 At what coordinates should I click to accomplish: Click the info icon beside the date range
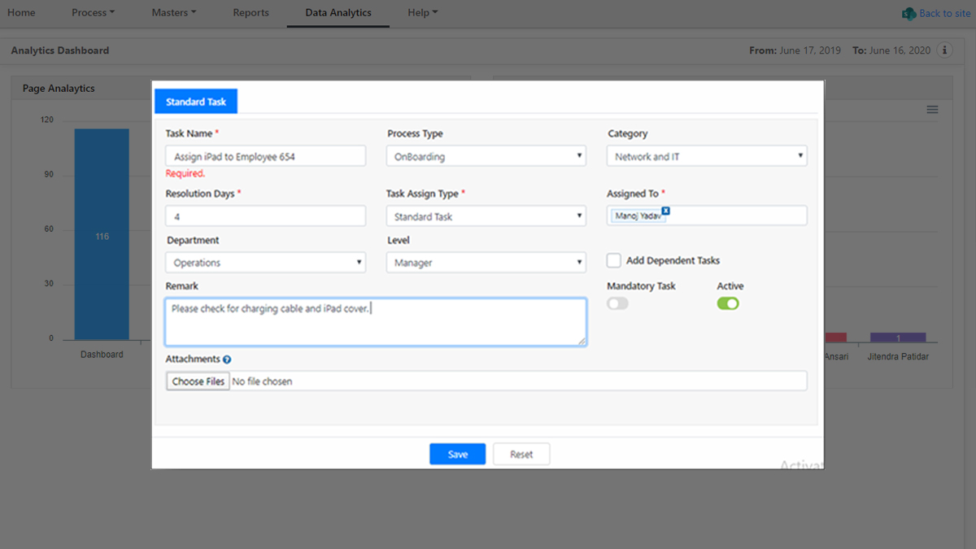click(x=944, y=50)
